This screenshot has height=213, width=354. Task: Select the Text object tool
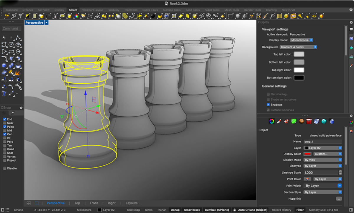pos(4,94)
